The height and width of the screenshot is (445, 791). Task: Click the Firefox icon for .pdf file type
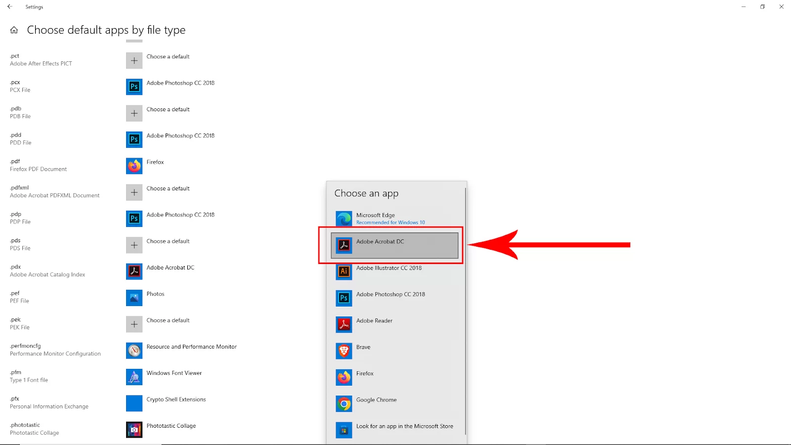point(134,166)
